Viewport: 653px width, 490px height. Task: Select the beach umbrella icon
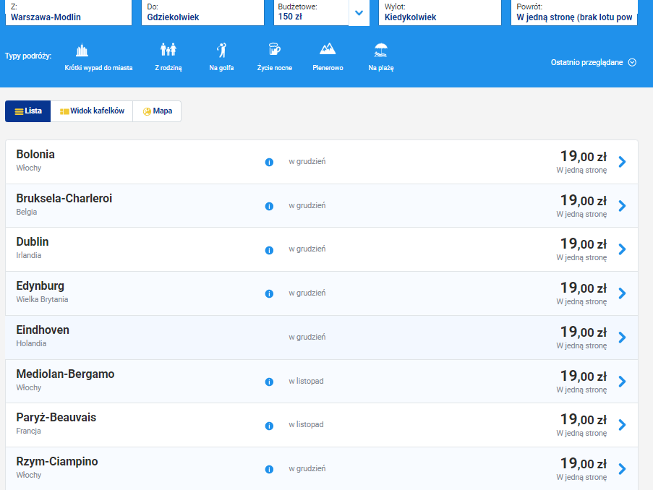point(380,50)
